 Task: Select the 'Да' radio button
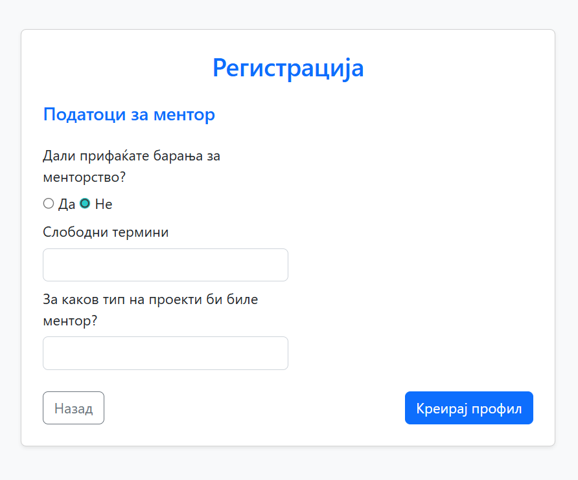click(x=49, y=204)
